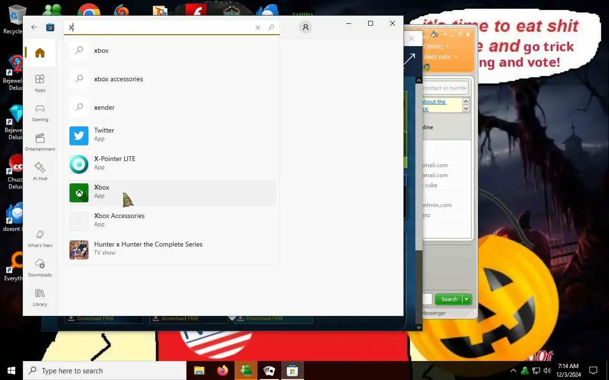
Task: Open Library in the sidebar
Action: pyautogui.click(x=40, y=297)
